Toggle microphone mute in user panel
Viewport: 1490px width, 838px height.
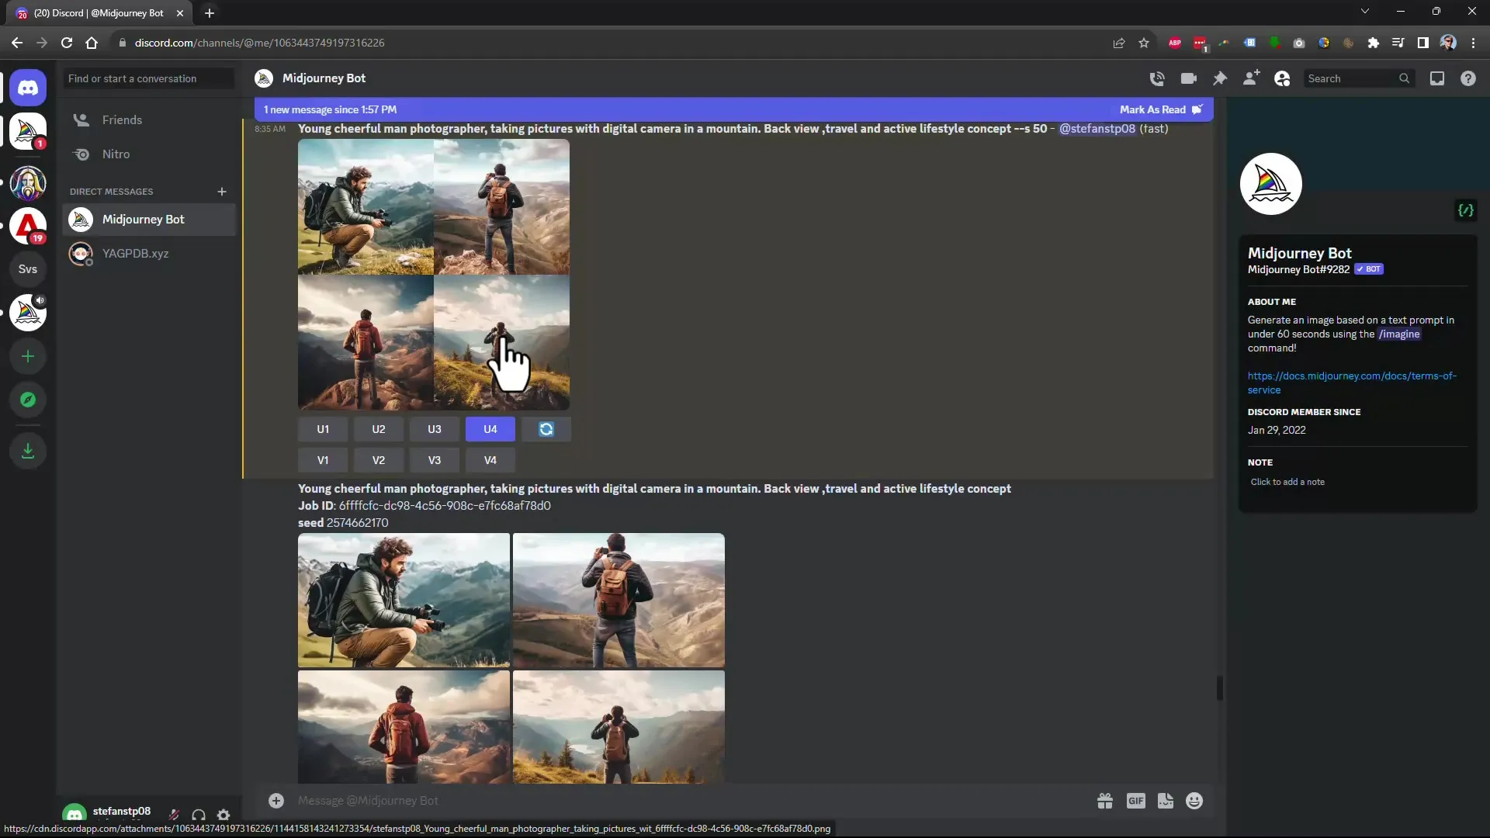point(174,815)
